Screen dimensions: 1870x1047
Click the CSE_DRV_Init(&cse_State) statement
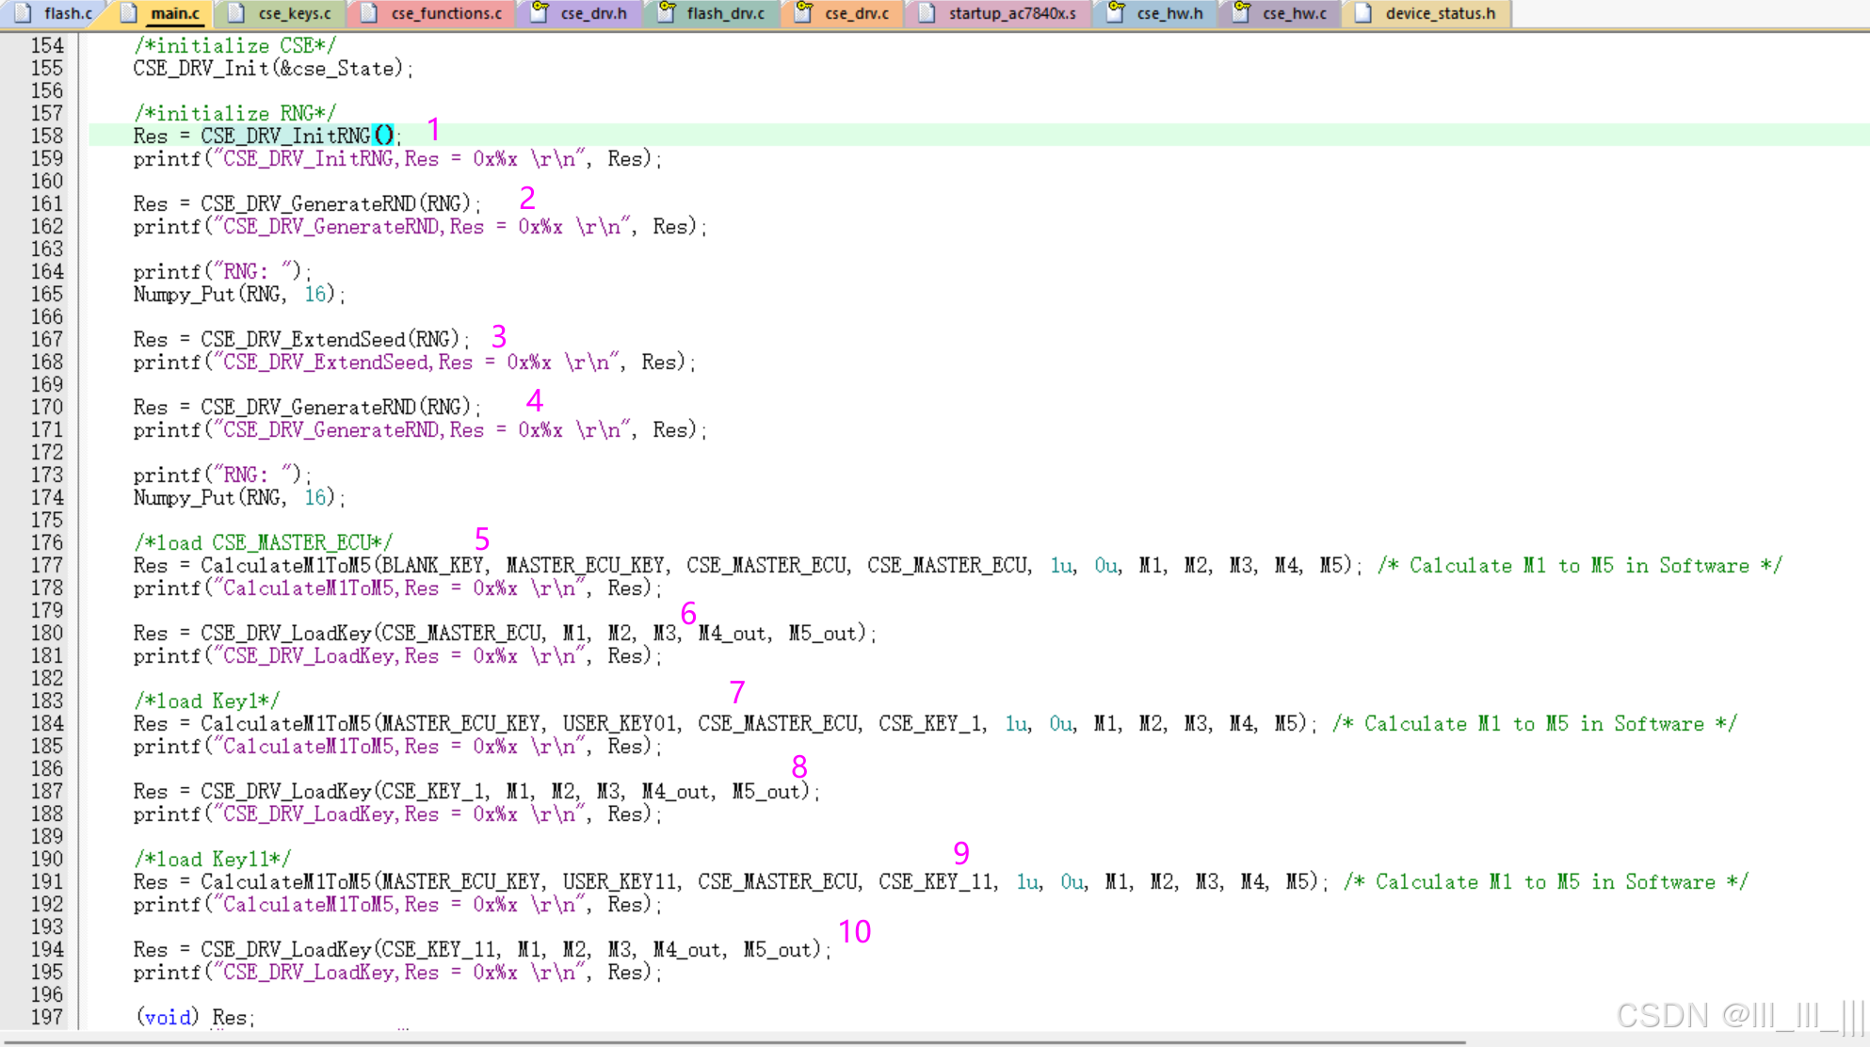pos(273,68)
